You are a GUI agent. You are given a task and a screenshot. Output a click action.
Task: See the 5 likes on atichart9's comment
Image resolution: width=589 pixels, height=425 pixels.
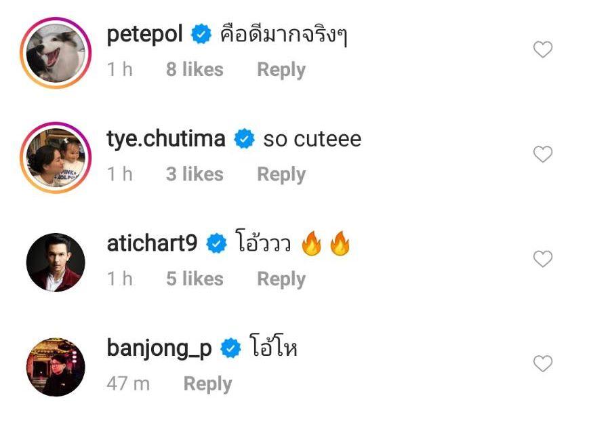195,279
